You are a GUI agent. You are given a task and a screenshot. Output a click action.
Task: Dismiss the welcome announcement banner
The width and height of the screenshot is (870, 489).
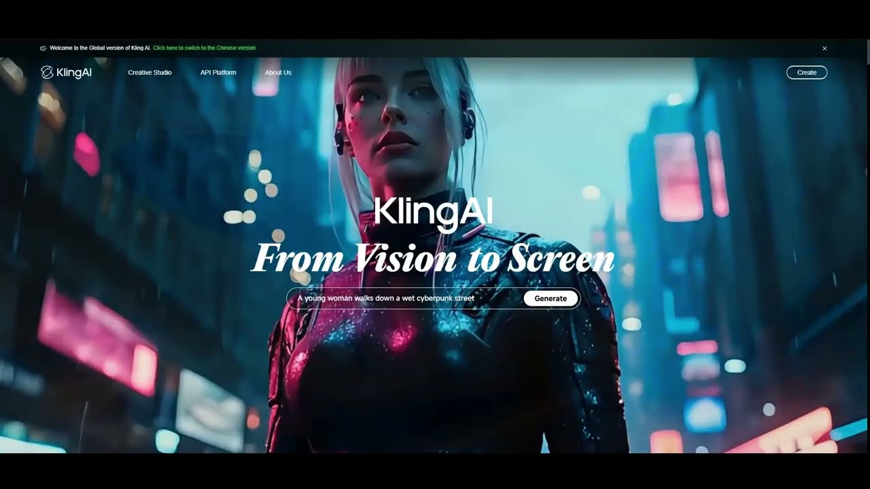(824, 48)
